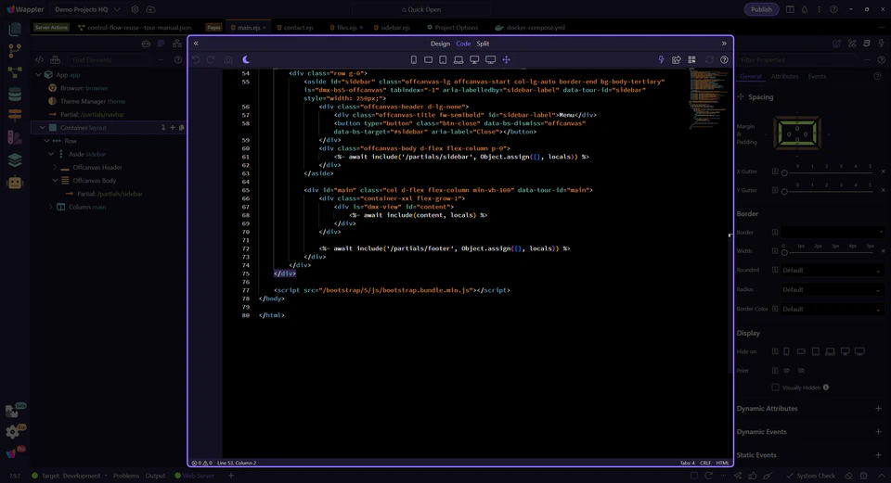
Task: Collapse the Container layout tree node
Action: coord(42,128)
